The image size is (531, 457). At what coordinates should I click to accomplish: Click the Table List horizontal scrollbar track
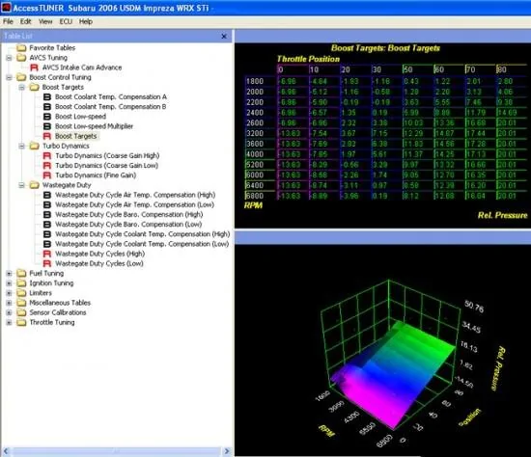[x=117, y=451]
